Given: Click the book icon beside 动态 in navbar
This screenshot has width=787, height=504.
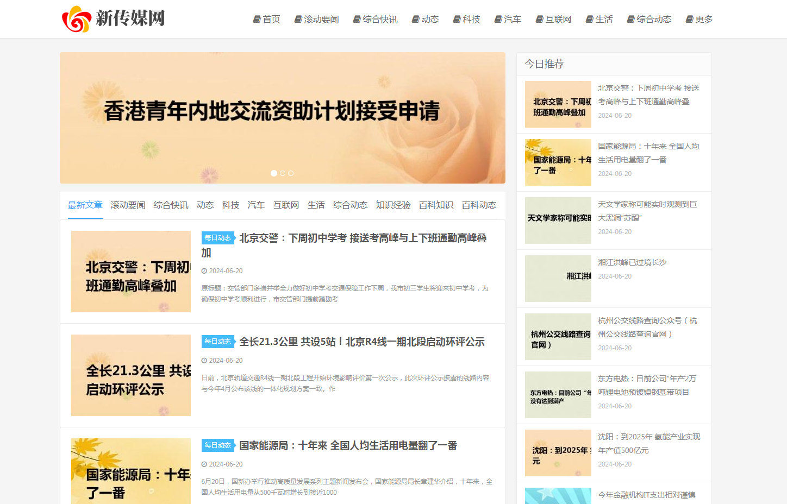Looking at the screenshot, I should point(415,19).
